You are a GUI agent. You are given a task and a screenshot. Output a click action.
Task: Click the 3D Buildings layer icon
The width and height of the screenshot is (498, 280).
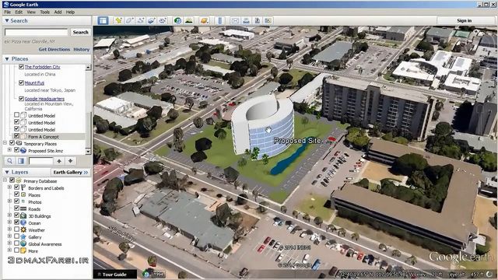coord(23,216)
